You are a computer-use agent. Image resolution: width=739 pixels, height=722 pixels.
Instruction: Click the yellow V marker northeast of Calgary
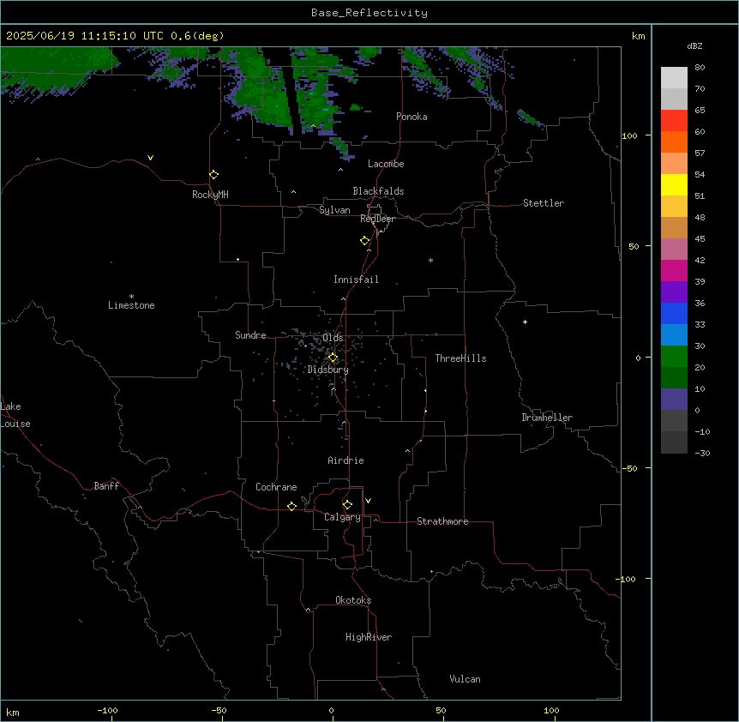(x=368, y=501)
